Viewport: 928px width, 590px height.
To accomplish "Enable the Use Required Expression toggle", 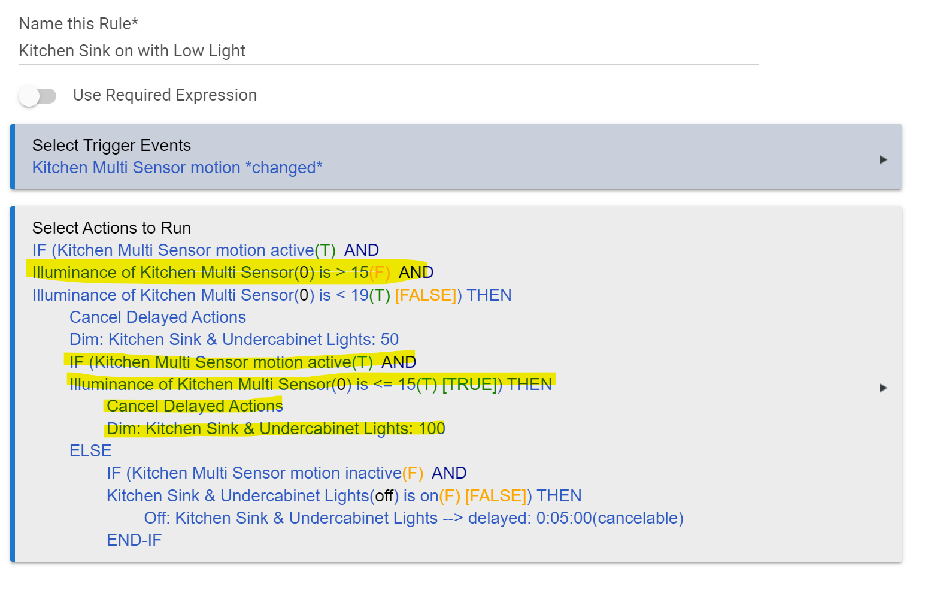I will coord(38,96).
